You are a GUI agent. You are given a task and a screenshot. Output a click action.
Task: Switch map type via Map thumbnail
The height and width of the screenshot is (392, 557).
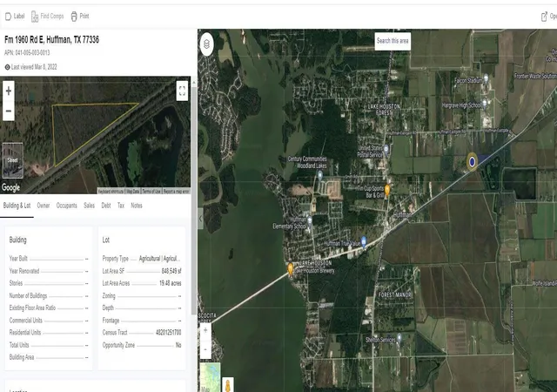(x=210, y=377)
